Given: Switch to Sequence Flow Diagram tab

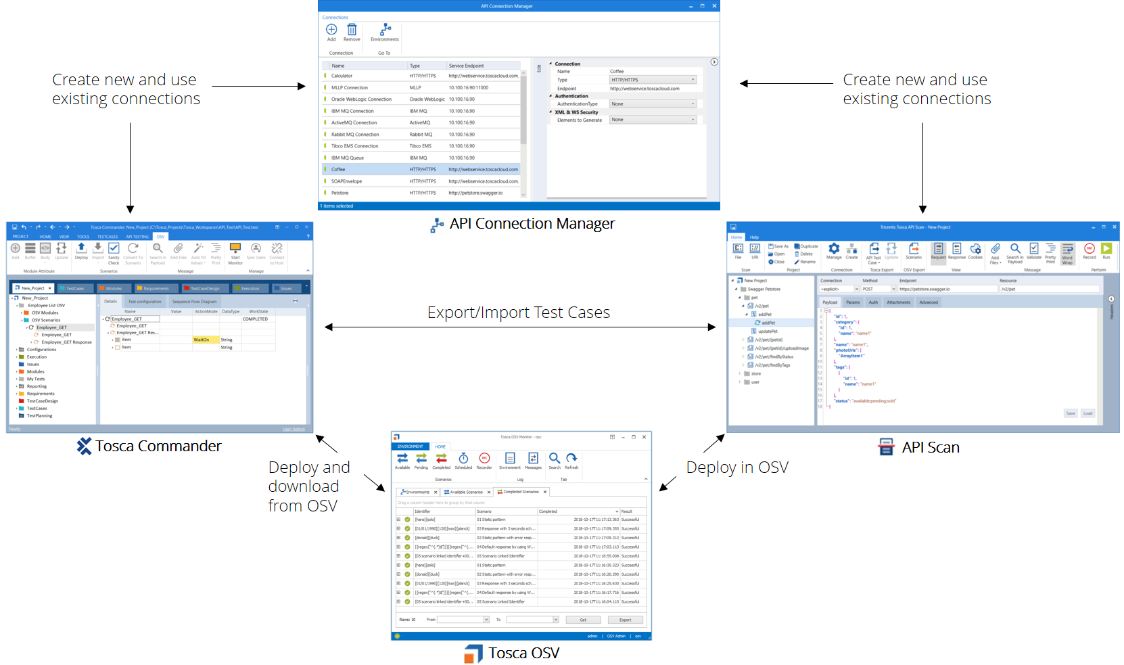Looking at the screenshot, I should 194,302.
